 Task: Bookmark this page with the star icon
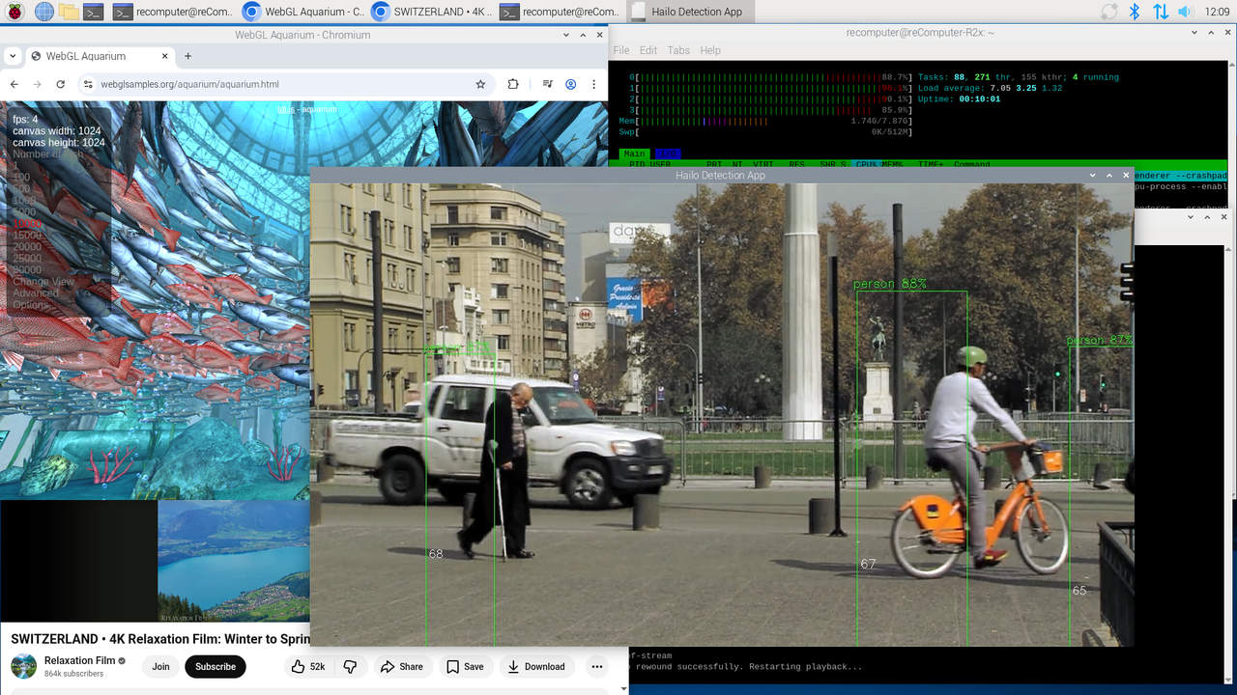coord(480,84)
